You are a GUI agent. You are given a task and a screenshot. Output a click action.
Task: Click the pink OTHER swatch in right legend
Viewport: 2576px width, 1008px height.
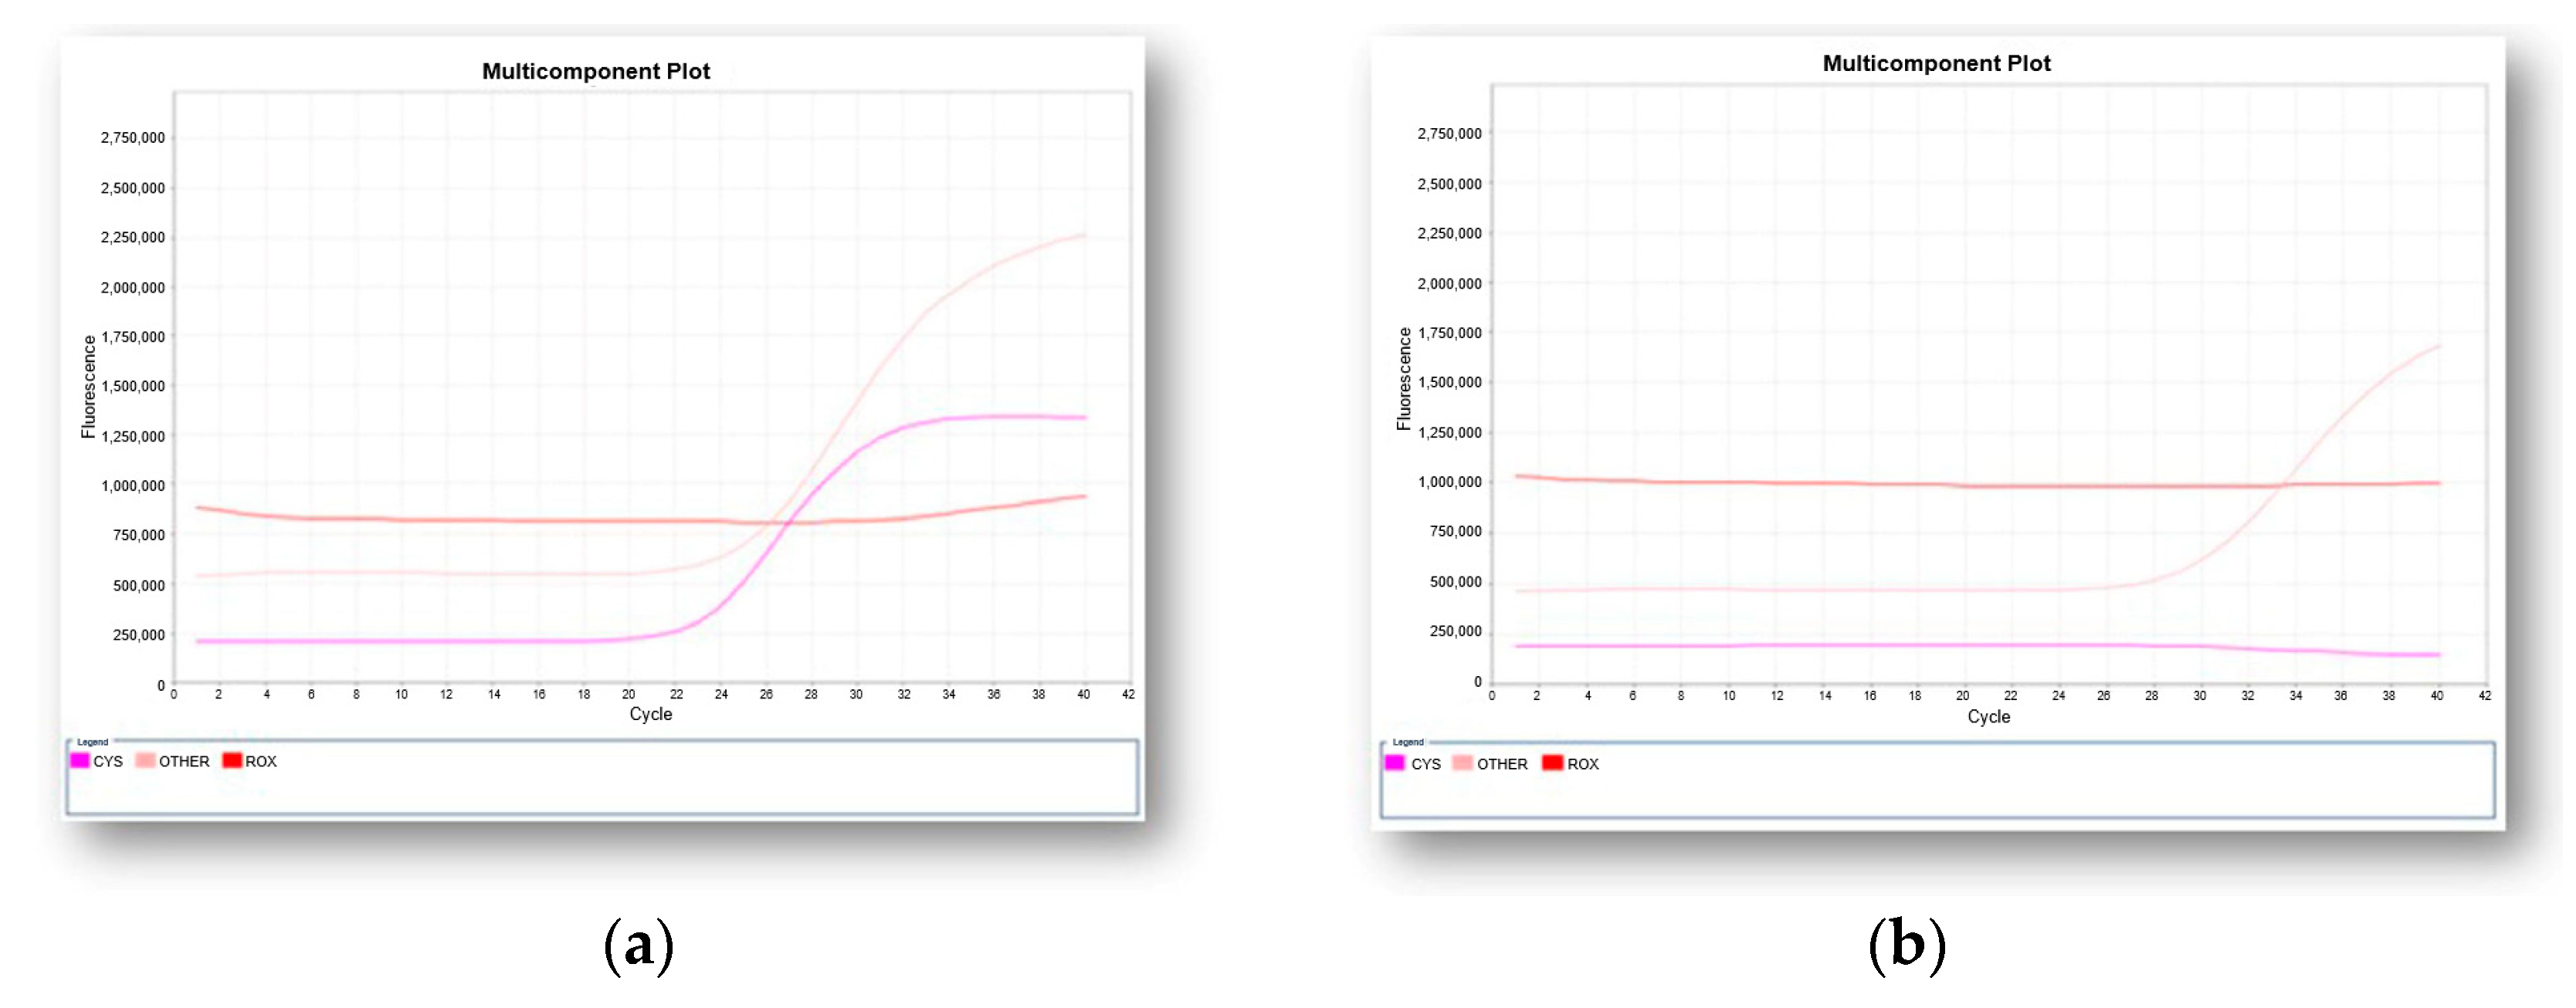(1462, 764)
